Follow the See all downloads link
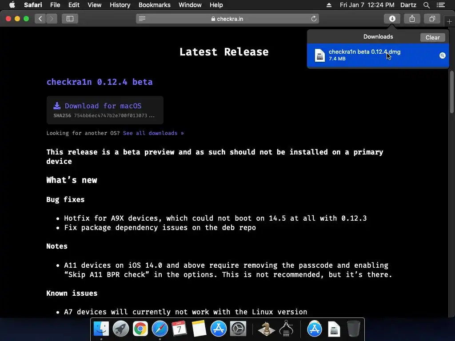The width and height of the screenshot is (455, 341). [x=153, y=133]
